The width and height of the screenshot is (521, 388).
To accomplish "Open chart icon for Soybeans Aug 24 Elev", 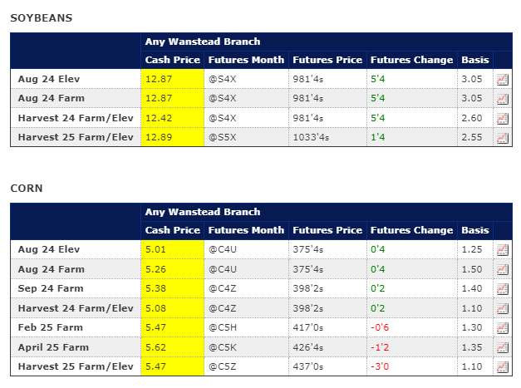I will point(502,79).
